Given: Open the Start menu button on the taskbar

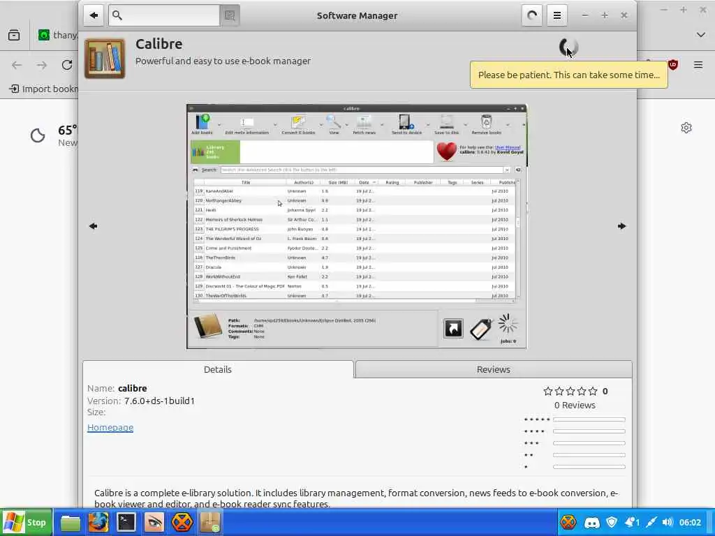Looking at the screenshot, I should click(26, 522).
